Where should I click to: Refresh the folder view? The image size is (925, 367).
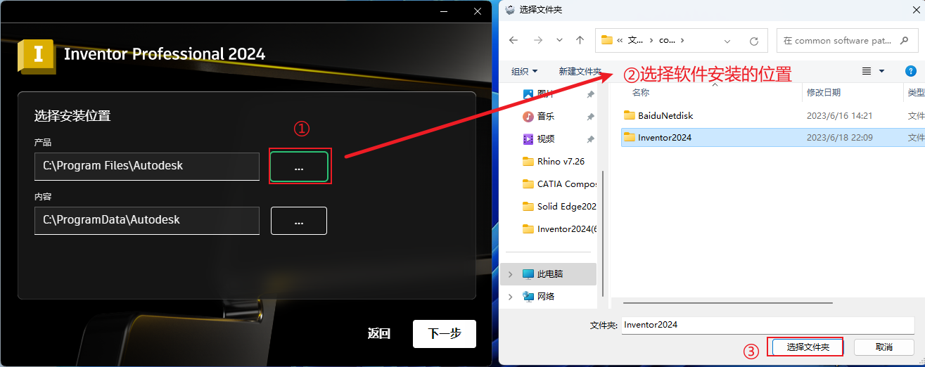754,41
